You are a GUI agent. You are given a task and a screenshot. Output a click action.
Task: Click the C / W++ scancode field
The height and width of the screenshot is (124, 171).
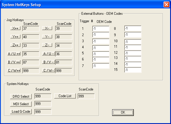31,71
